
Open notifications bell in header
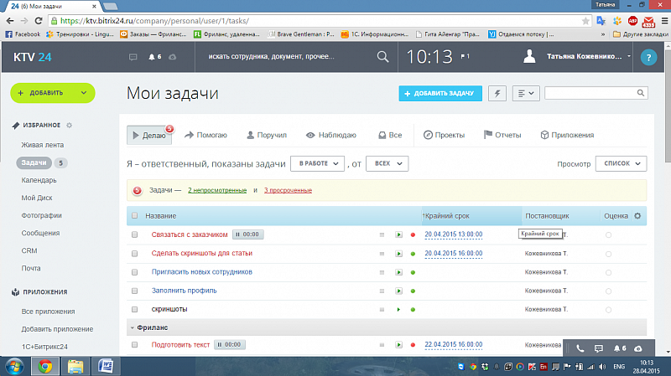153,57
